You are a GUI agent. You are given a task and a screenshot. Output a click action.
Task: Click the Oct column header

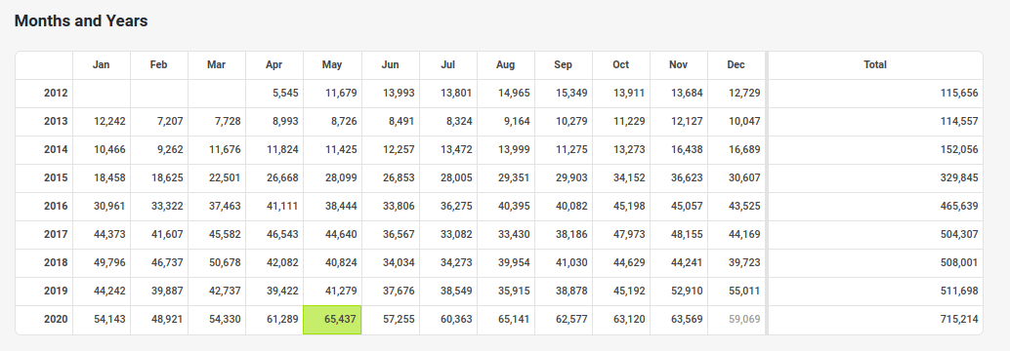621,65
